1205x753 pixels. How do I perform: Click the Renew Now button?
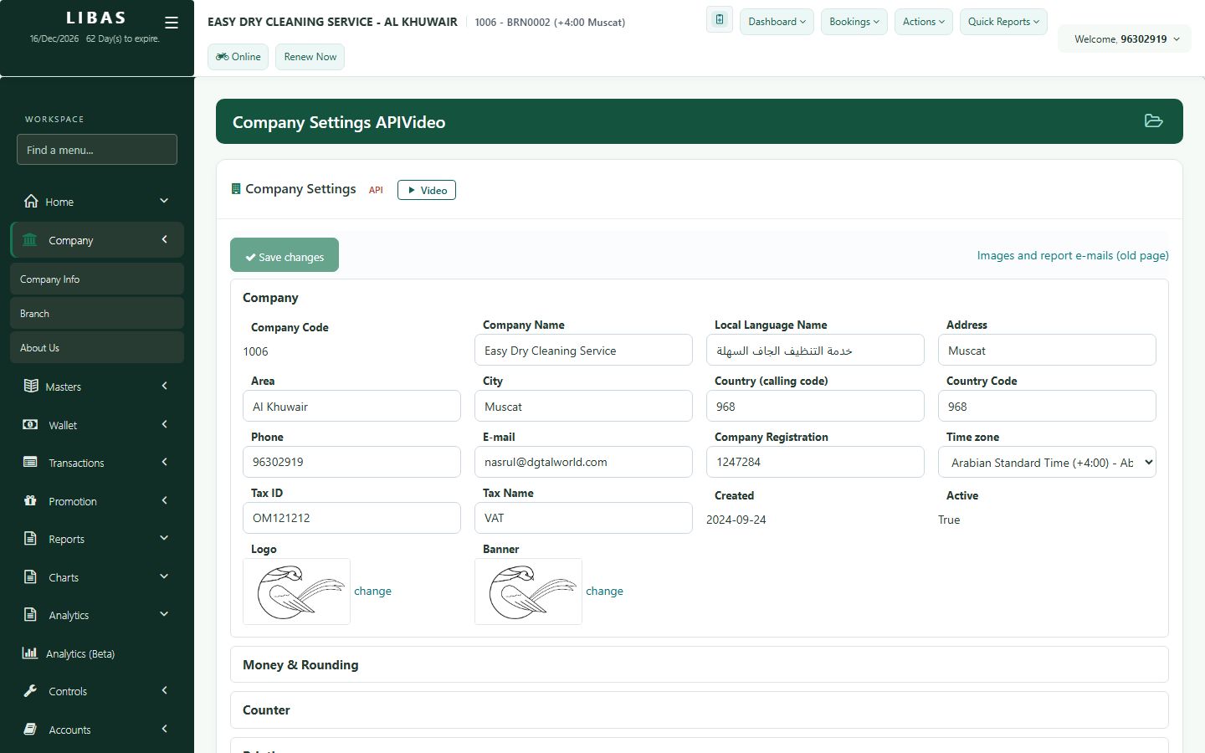[310, 57]
